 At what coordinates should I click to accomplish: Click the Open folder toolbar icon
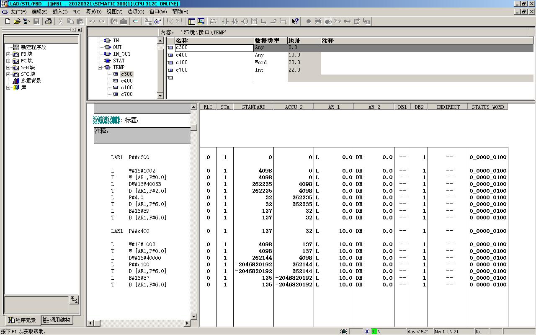(x=17, y=21)
